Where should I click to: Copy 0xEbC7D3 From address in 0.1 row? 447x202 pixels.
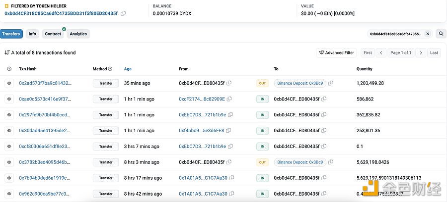pos(230,147)
